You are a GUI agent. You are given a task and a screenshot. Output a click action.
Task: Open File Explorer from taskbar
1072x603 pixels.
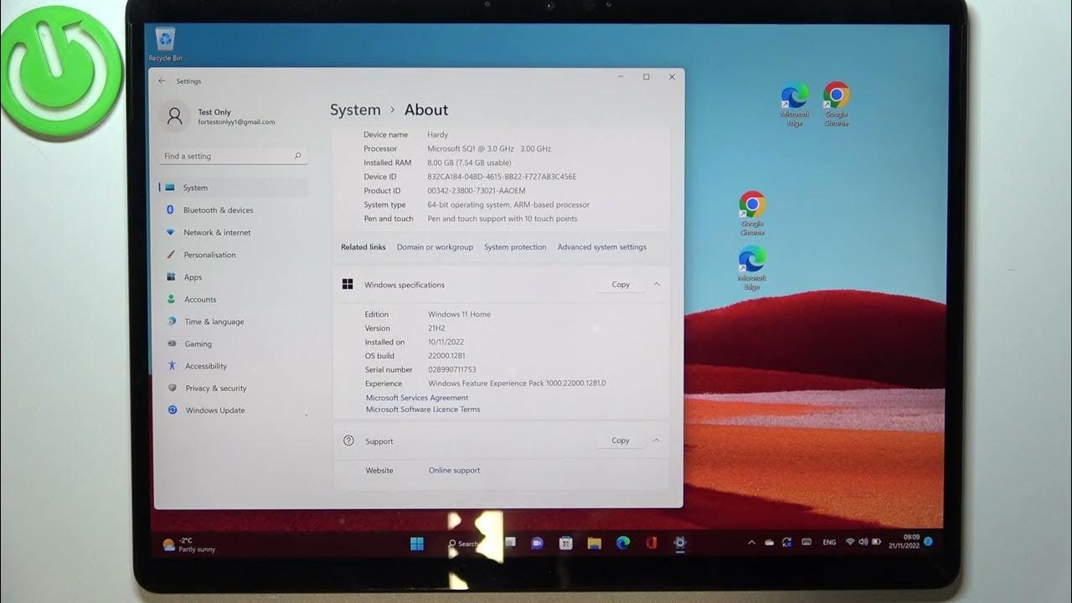click(x=594, y=544)
